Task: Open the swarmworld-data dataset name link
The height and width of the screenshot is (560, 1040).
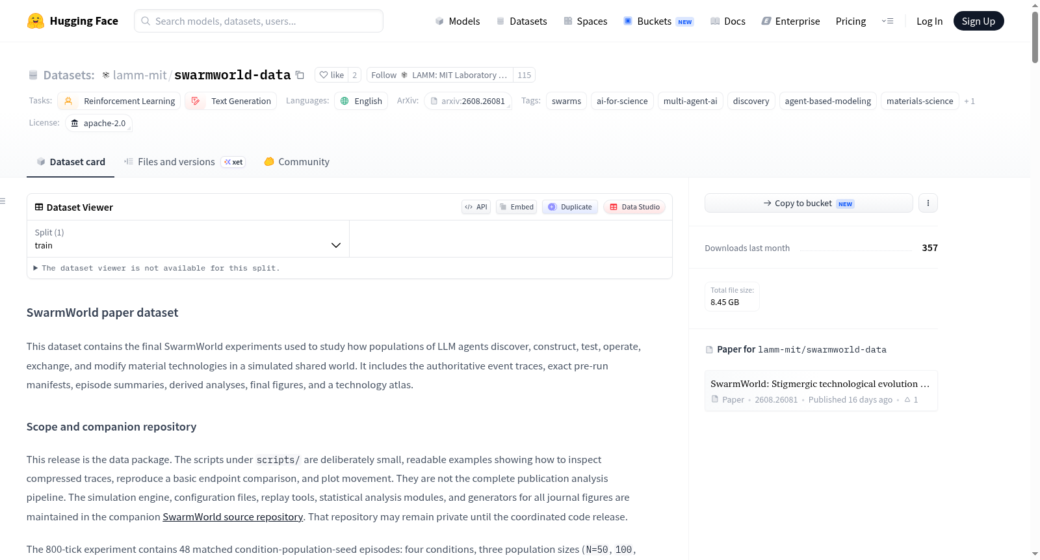Action: pos(233,75)
